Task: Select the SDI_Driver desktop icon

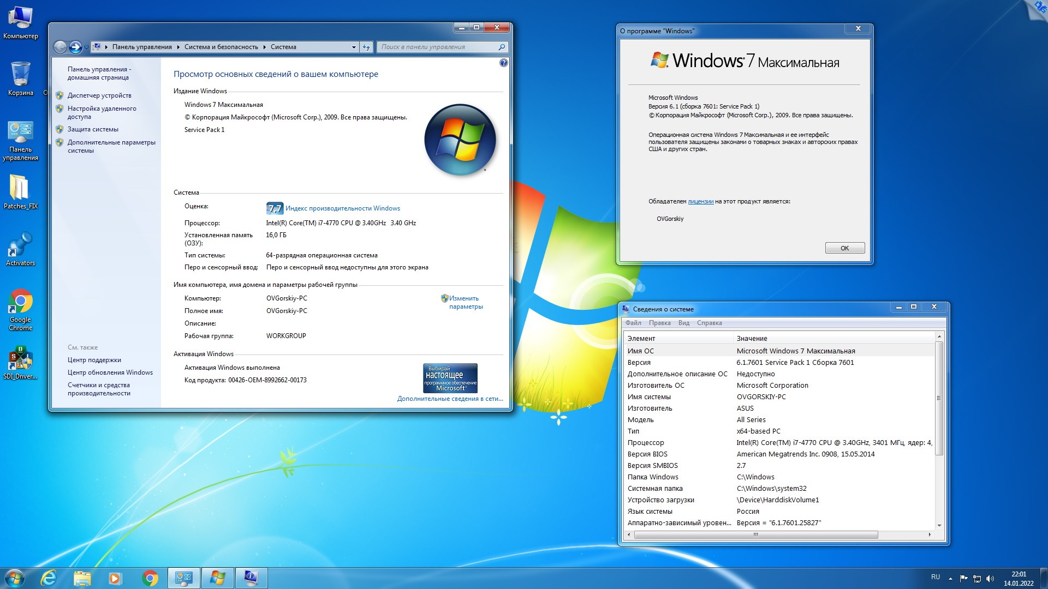Action: (x=21, y=363)
